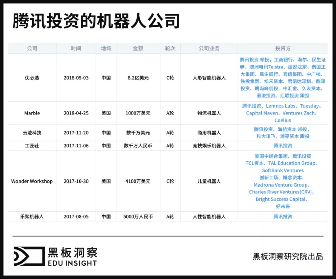This screenshot has width=336, height=279.
Task: Click the 投资方 column header
Action: click(283, 48)
